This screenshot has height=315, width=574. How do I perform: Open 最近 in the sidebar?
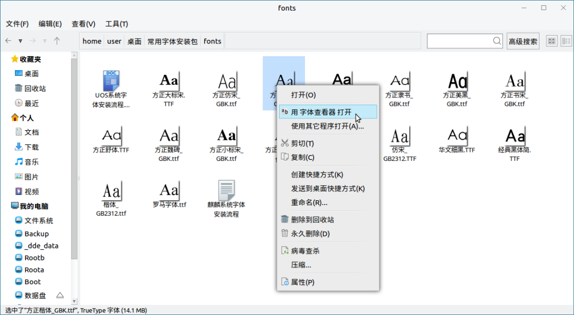[x=27, y=103]
